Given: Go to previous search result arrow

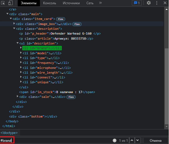Looking at the screenshot, I should click(x=131, y=140).
